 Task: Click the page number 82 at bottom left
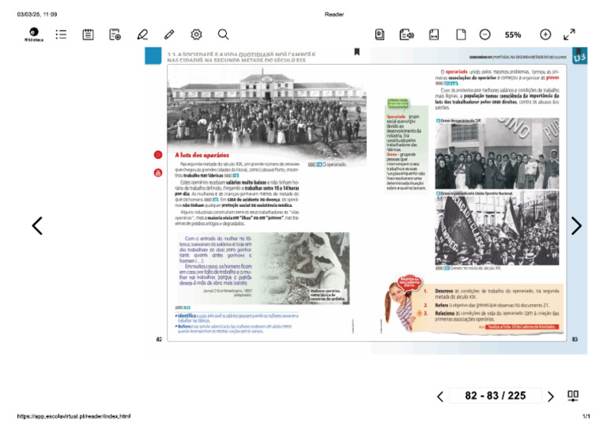tap(159, 339)
